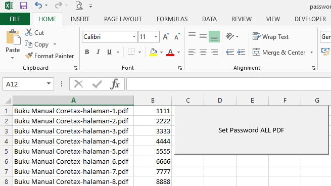
Task: Click the Set Password ALL PDF button
Action: (252, 130)
